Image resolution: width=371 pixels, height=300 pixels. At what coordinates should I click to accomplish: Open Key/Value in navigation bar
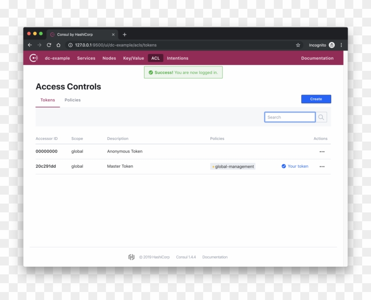pos(133,58)
